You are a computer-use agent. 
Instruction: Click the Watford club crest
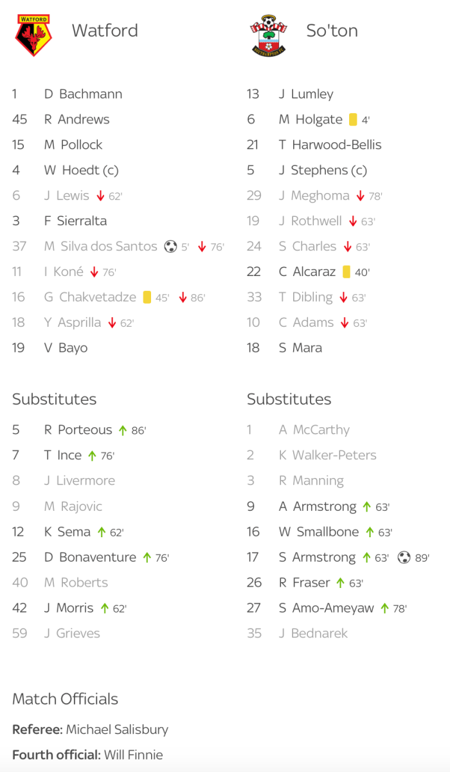[32, 36]
